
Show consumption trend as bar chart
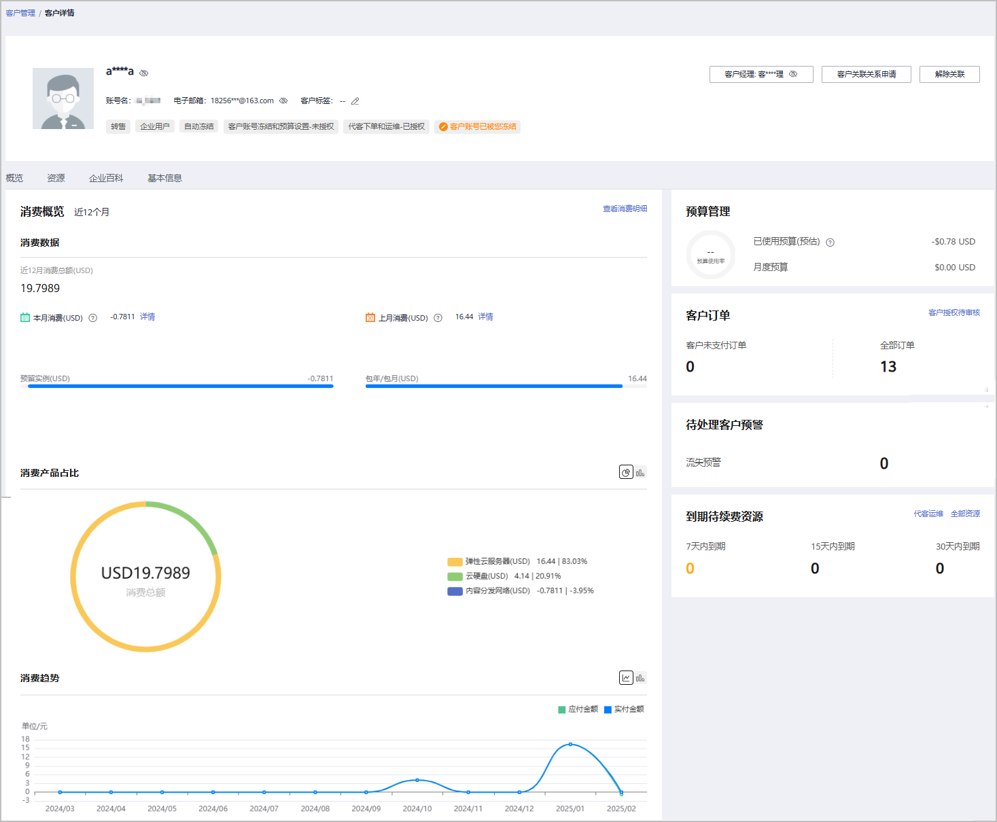coord(640,678)
